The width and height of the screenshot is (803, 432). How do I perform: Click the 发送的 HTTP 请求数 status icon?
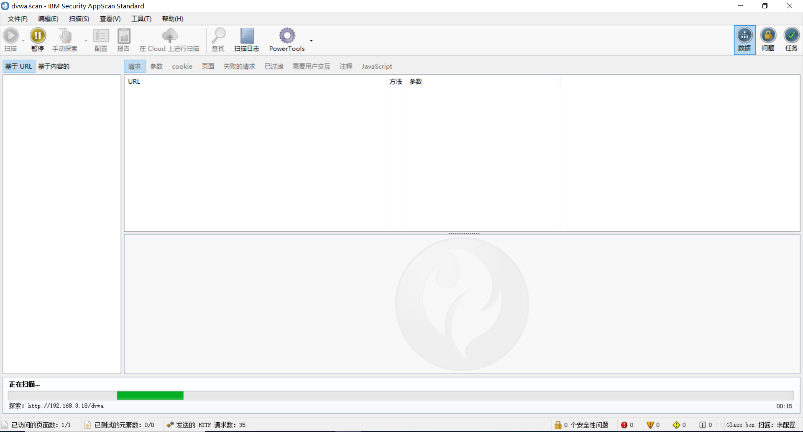pos(170,425)
